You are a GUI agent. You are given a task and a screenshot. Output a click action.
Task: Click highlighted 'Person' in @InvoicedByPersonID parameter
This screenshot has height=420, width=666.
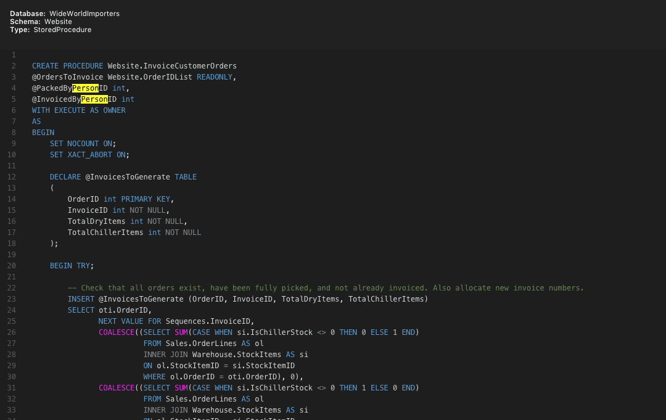point(94,99)
